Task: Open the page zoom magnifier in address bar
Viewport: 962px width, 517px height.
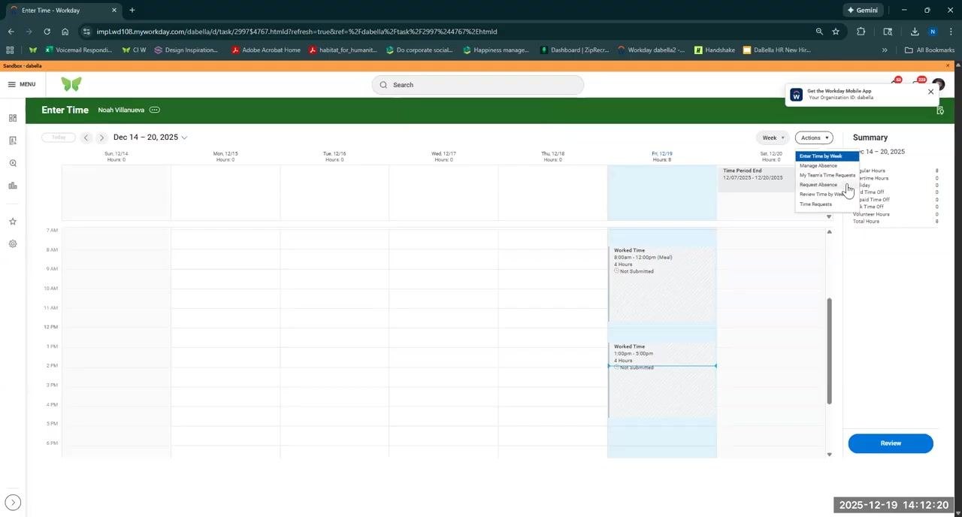Action: (819, 32)
